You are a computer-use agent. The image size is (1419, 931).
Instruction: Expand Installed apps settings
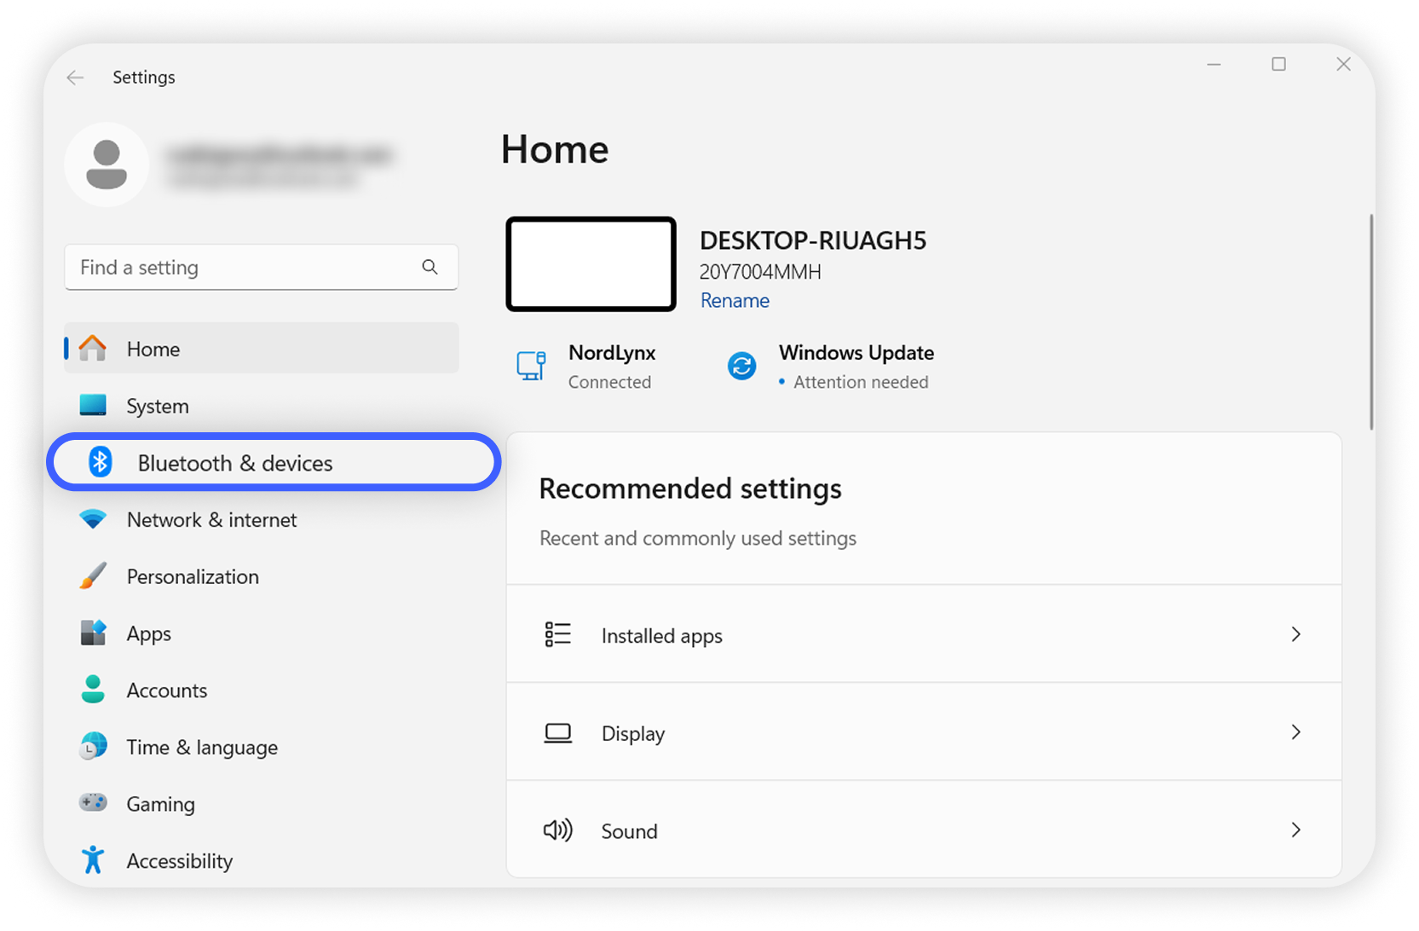[x=923, y=634]
